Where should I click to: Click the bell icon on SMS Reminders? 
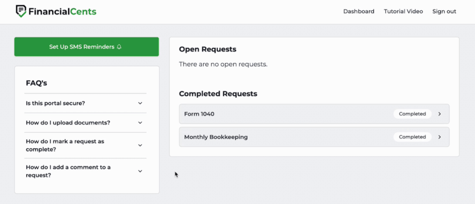coord(119,47)
